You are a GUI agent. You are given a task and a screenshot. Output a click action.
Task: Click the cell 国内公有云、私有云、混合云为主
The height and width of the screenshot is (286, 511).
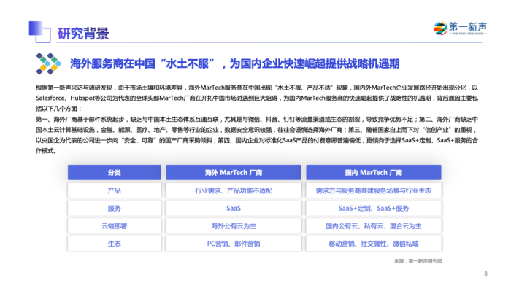coord(374,225)
